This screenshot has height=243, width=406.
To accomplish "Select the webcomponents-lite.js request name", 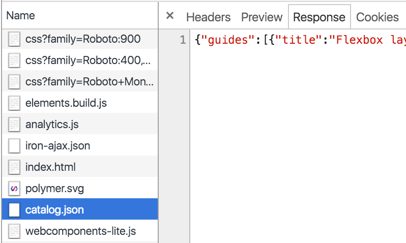I will coord(80,231).
